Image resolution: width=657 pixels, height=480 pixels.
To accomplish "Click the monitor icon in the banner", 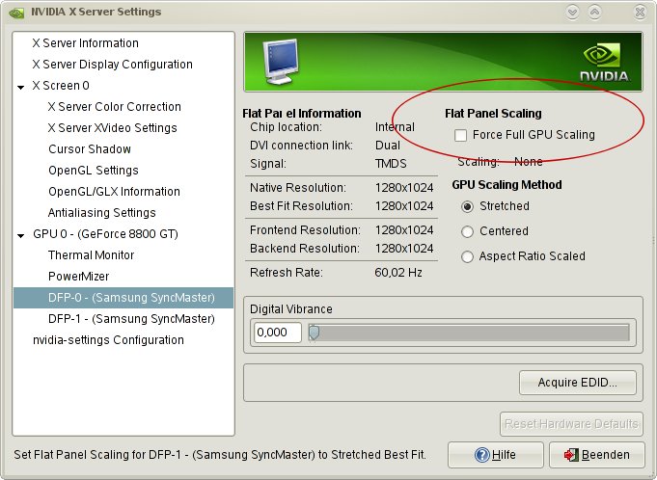I will [x=273, y=62].
